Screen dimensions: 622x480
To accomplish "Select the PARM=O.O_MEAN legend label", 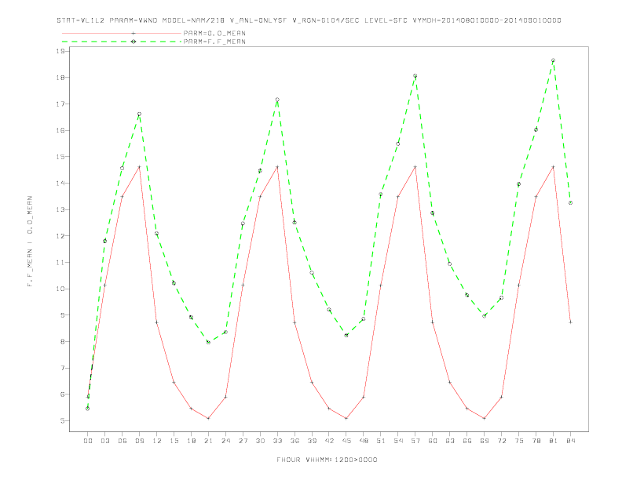I will tap(214, 33).
